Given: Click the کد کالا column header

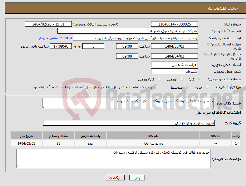Looking at the screenshot, I should pos(216,136).
